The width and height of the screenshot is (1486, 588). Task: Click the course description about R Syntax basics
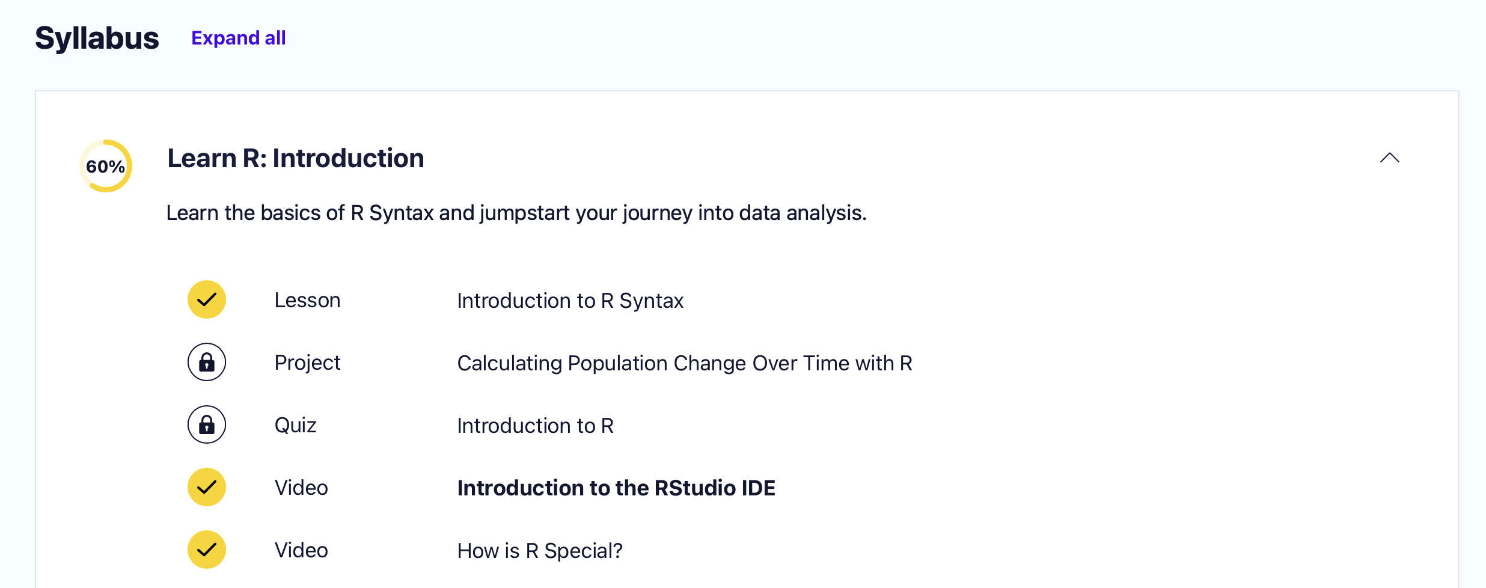pos(516,213)
